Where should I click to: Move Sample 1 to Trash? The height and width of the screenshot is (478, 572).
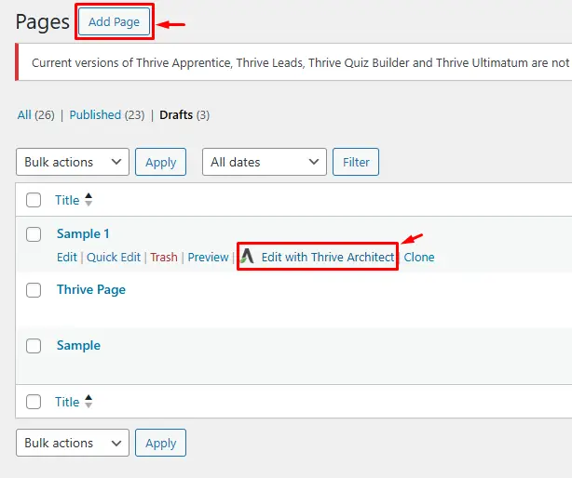click(163, 258)
